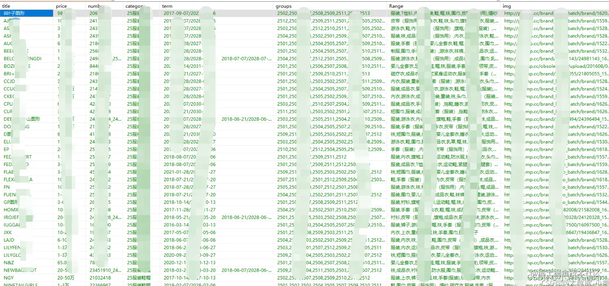Select the HOMX title cell

point(27,210)
